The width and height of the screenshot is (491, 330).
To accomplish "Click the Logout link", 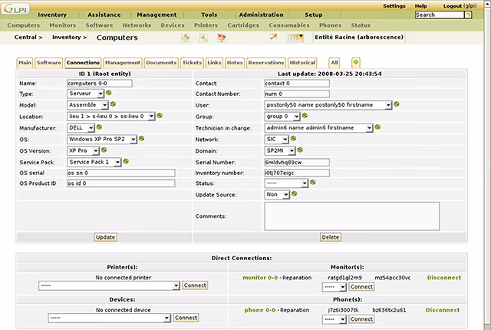I will pyautogui.click(x=453, y=6).
